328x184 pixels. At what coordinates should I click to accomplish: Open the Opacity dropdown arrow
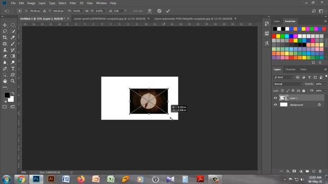325,84
